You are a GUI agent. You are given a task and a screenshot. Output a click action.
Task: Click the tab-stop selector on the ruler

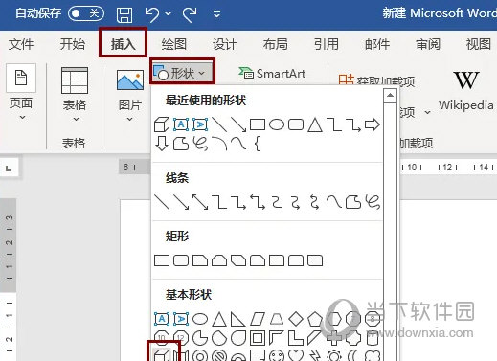click(x=9, y=168)
